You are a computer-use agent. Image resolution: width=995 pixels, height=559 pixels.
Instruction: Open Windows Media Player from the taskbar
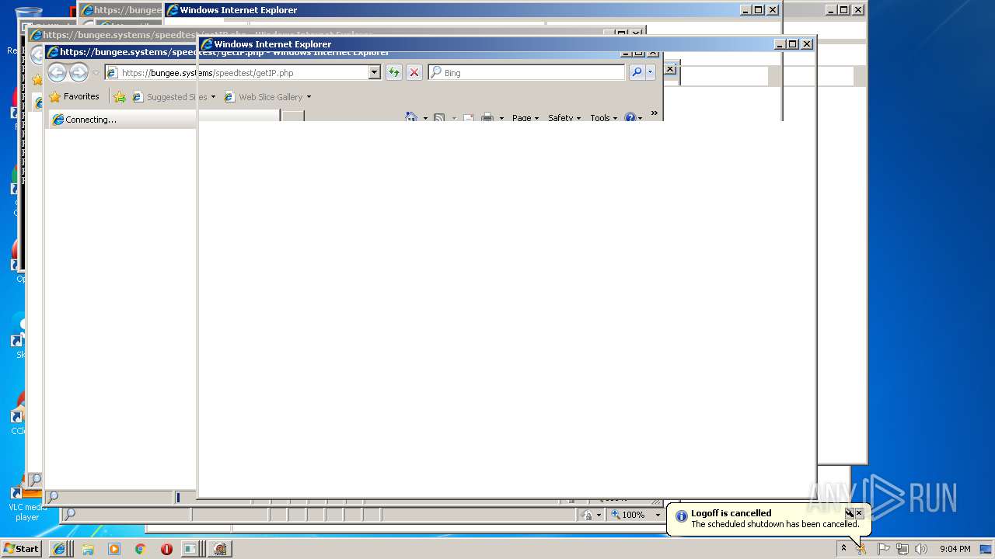tap(114, 549)
